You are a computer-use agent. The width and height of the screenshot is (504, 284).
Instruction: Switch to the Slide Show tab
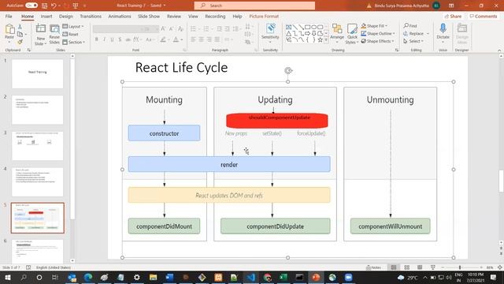149,16
